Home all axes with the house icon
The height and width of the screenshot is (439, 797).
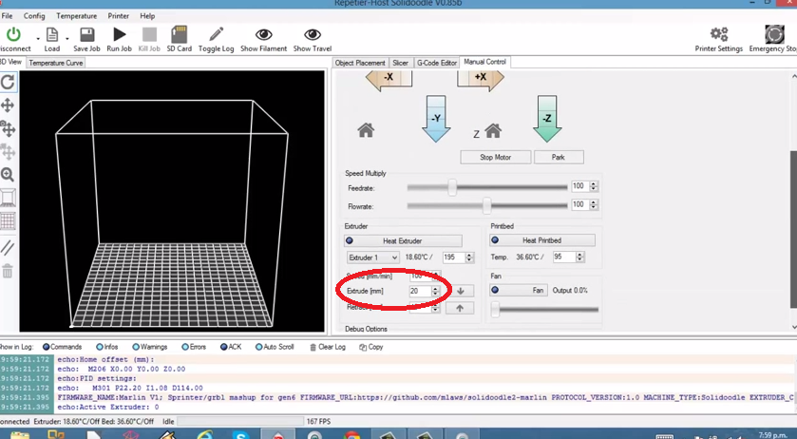(366, 130)
